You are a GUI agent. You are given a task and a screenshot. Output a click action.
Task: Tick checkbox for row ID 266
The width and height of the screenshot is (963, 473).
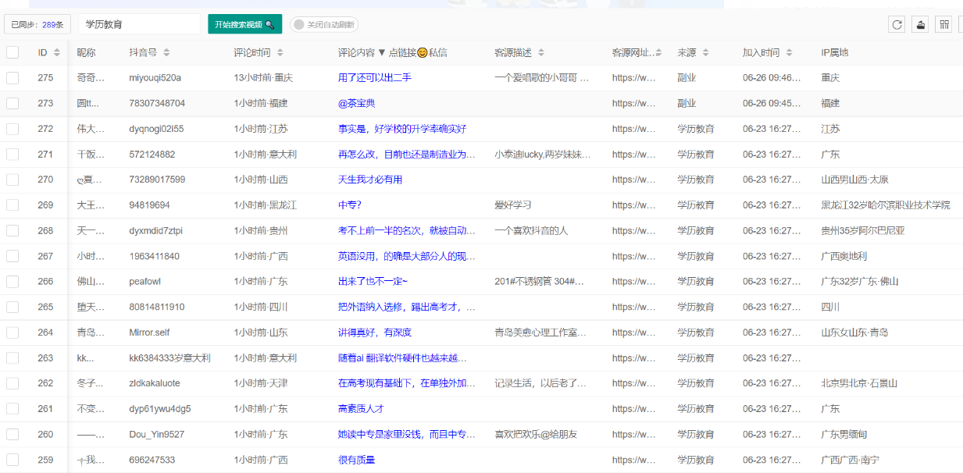point(12,281)
